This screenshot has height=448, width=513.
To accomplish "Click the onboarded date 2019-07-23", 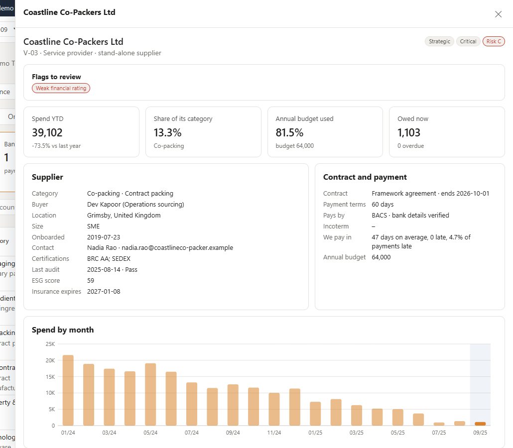I will tap(104, 237).
